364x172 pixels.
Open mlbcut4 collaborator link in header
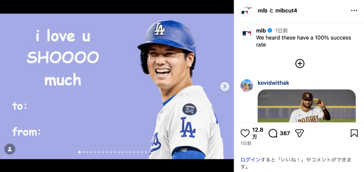click(286, 11)
